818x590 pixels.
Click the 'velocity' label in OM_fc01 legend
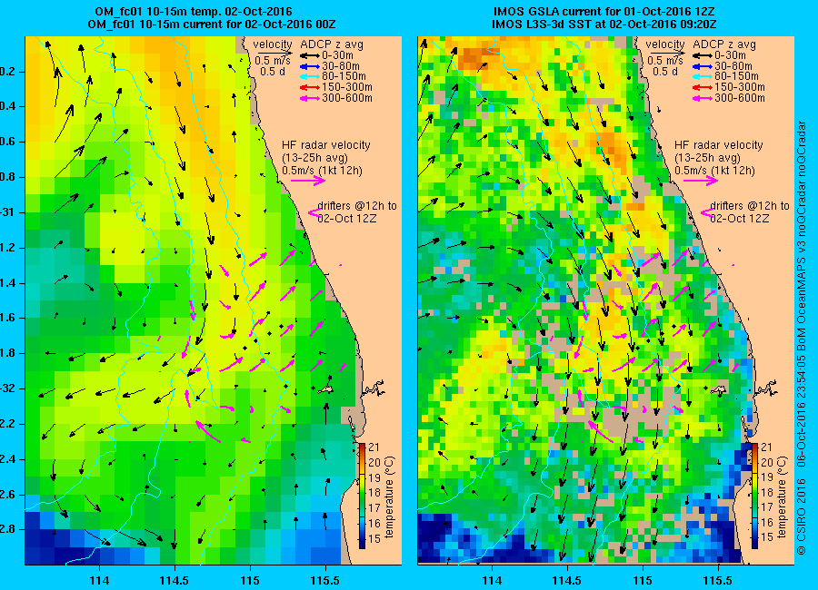click(x=273, y=44)
